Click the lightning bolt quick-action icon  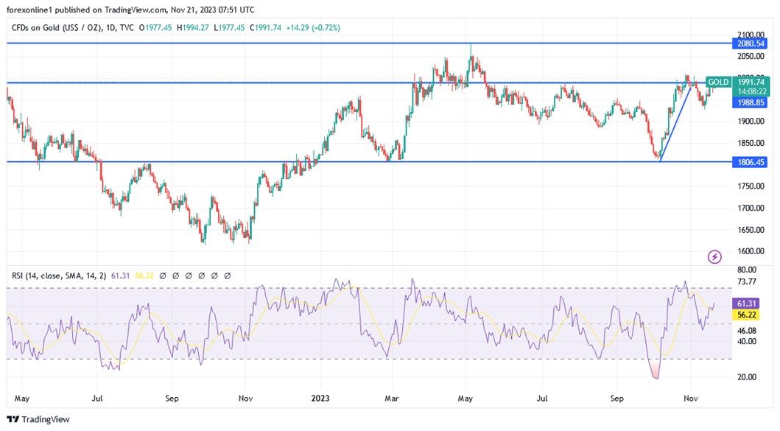[x=714, y=256]
